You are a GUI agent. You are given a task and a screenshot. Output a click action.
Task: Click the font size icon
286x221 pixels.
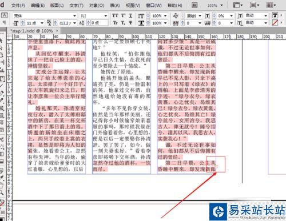coord(15,23)
